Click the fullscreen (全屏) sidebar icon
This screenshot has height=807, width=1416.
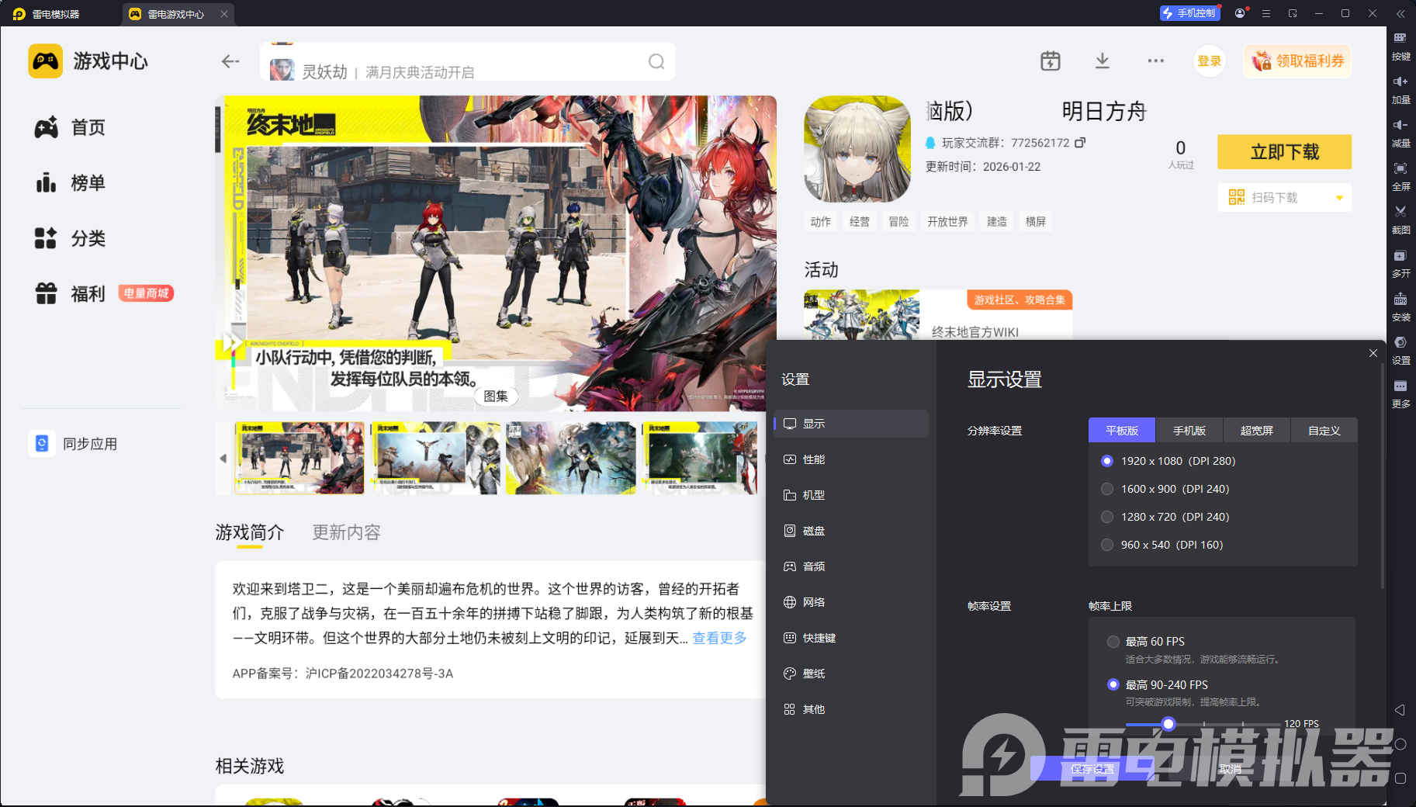pos(1400,169)
